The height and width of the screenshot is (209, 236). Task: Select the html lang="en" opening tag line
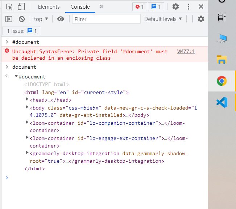(x=76, y=92)
